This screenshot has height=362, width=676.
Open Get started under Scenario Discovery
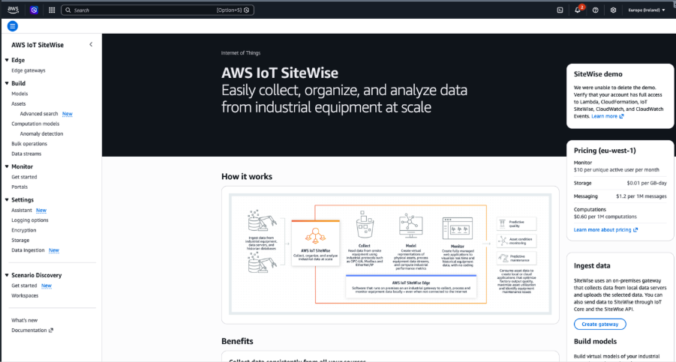[24, 286]
